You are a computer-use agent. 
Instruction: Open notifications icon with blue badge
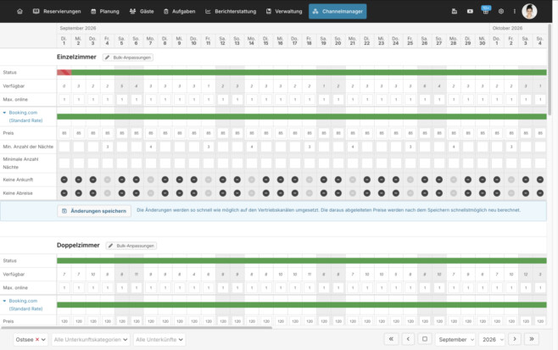[485, 10]
